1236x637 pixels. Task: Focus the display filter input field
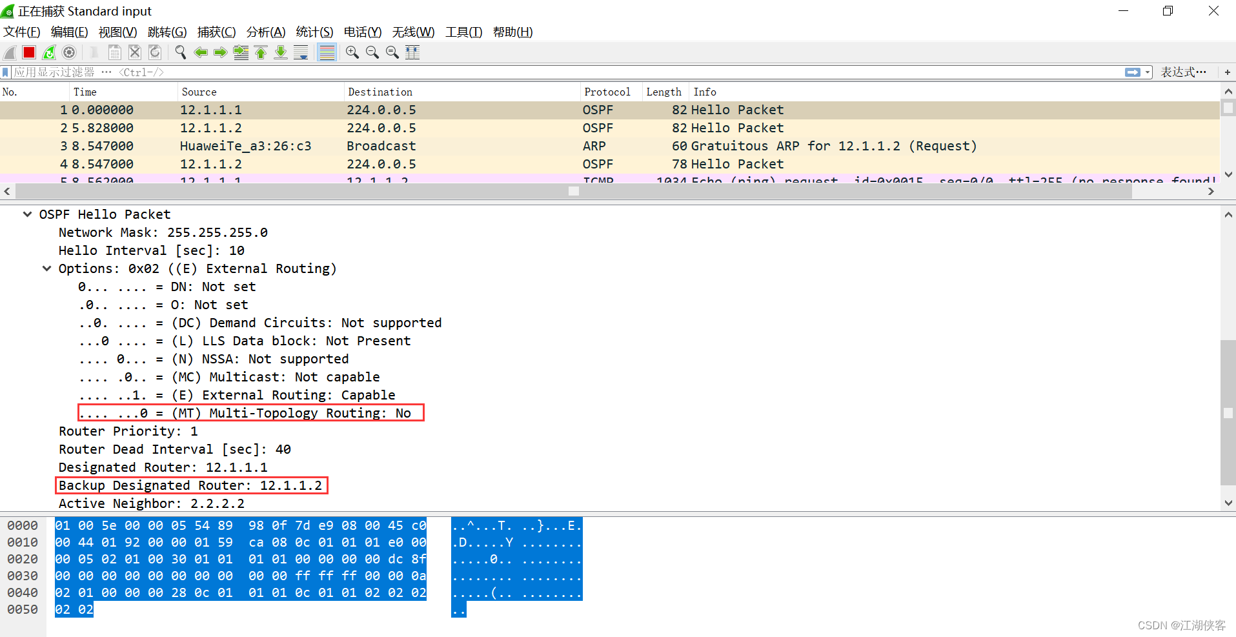(x=568, y=72)
